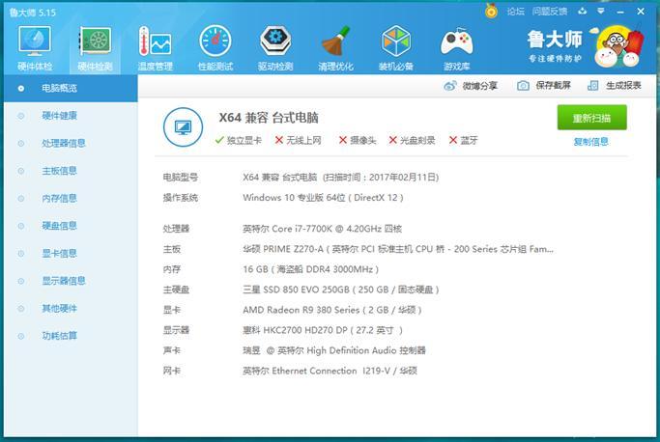This screenshot has width=660, height=442.
Task: Click 保存截屏 save screenshot button
Action: (x=544, y=86)
